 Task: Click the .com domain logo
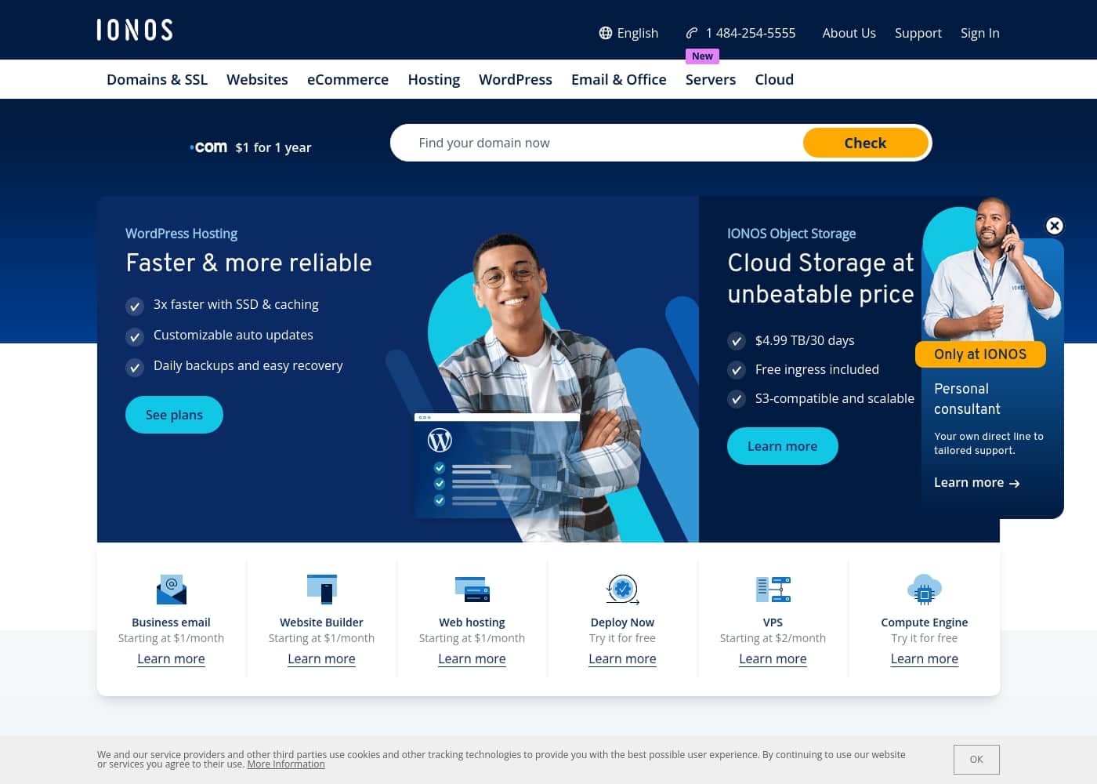click(208, 147)
